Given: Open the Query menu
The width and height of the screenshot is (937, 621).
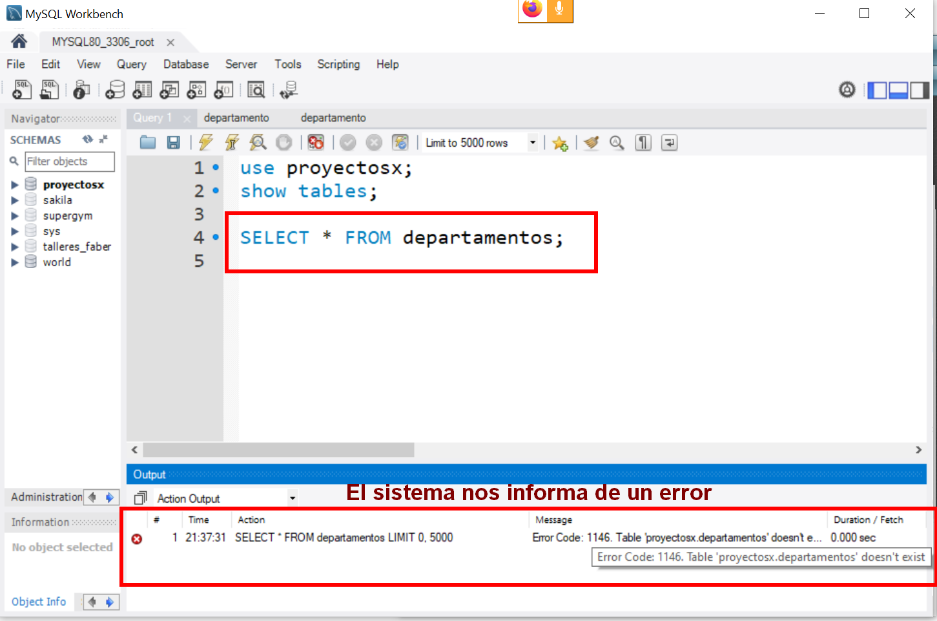Looking at the screenshot, I should click(131, 64).
